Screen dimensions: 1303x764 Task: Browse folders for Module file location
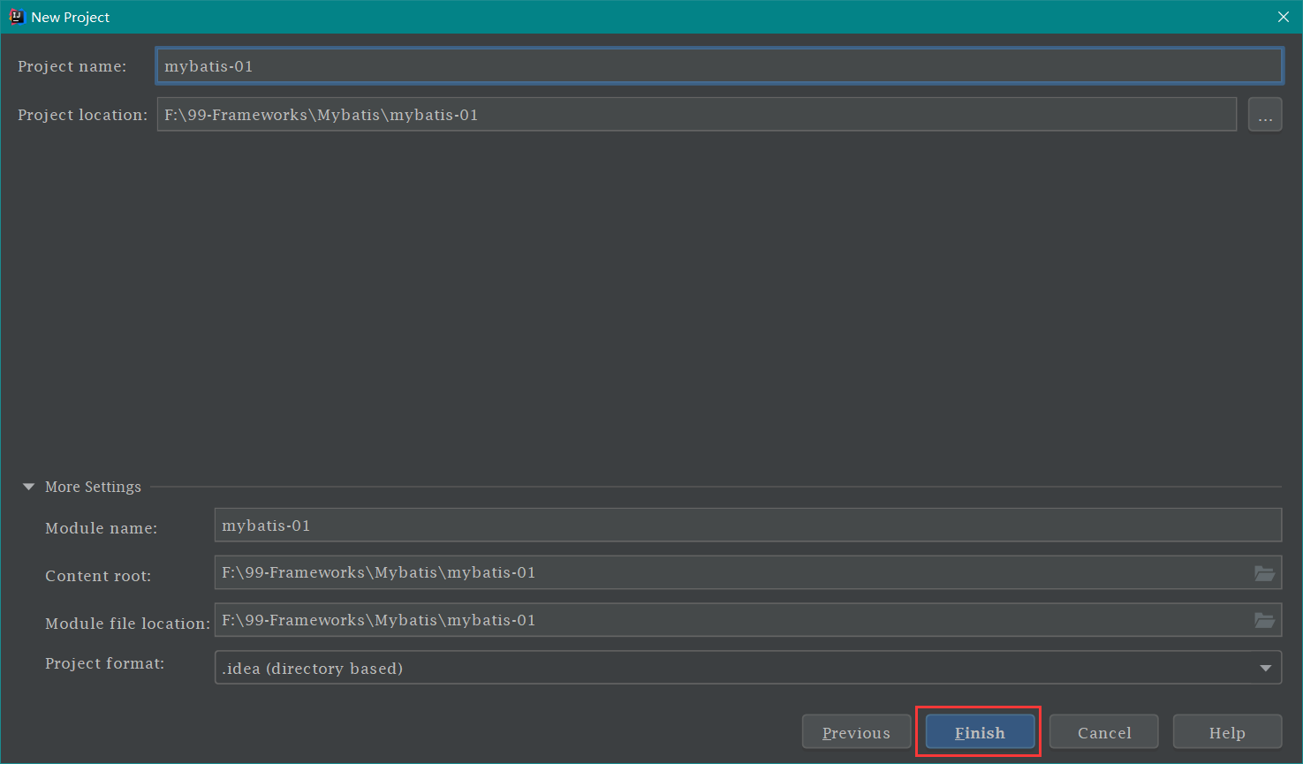pos(1264,621)
